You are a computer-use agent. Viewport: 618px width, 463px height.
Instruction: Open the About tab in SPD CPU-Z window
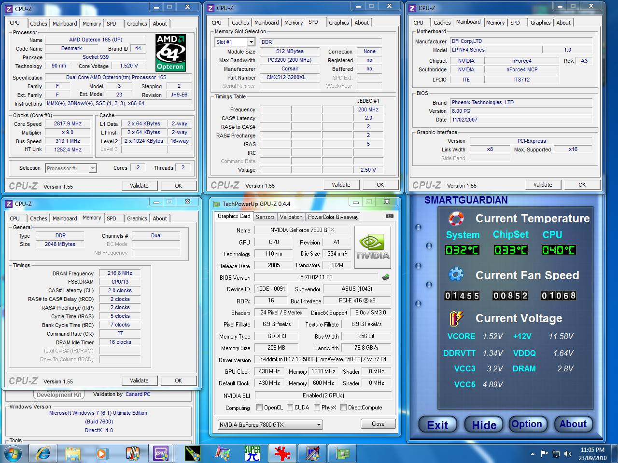click(x=362, y=23)
